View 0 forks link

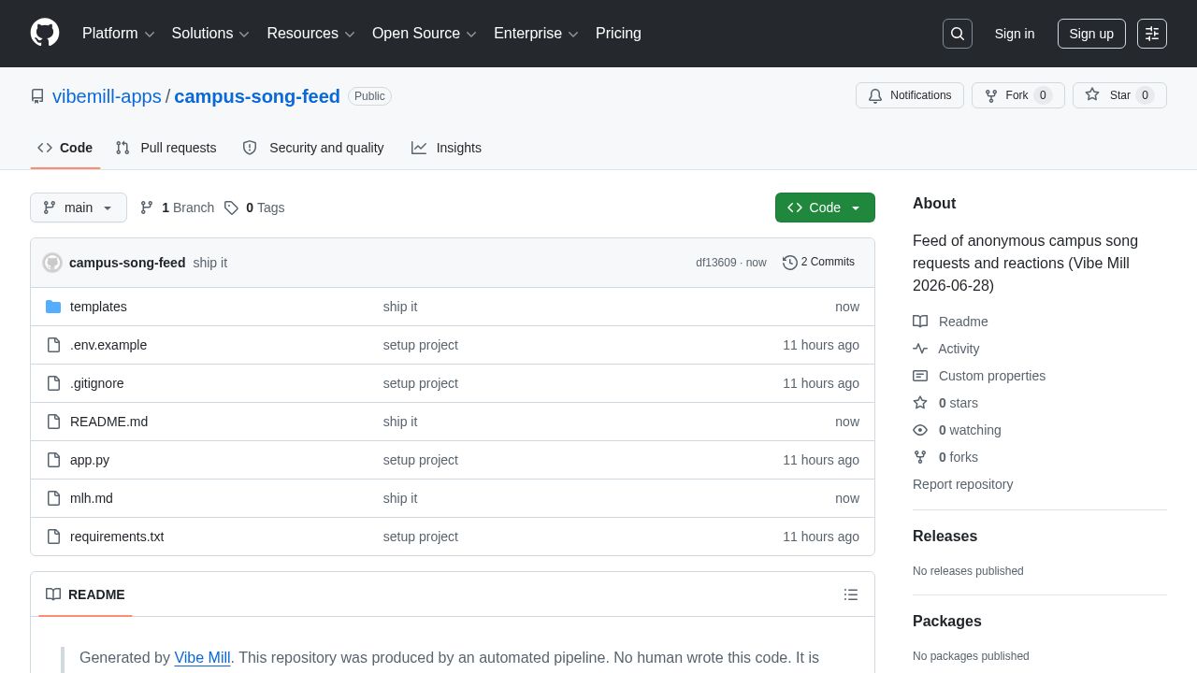tap(945, 457)
